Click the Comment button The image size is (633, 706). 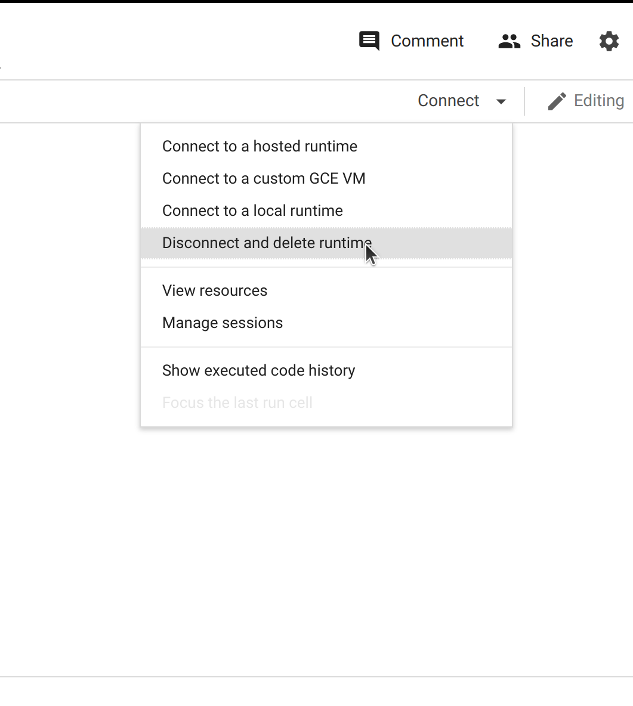pyautogui.click(x=427, y=41)
